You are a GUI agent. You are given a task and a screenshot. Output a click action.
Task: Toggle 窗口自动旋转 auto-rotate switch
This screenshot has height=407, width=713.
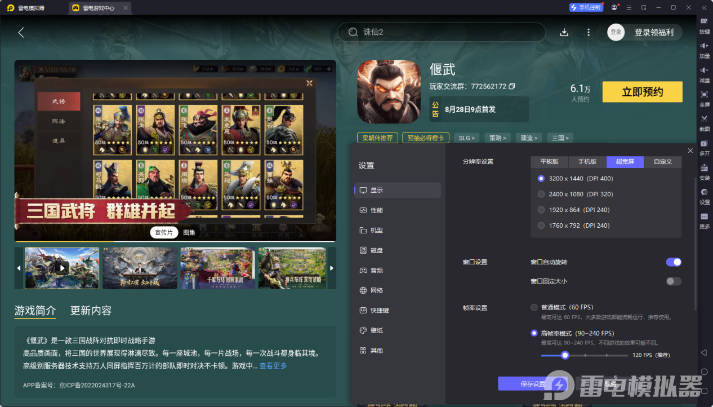(x=674, y=262)
